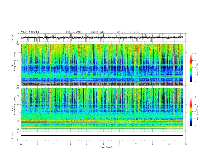Click the ch.2 color bar "log(PSD)(V²/Hz)" label

(x=198, y=112)
